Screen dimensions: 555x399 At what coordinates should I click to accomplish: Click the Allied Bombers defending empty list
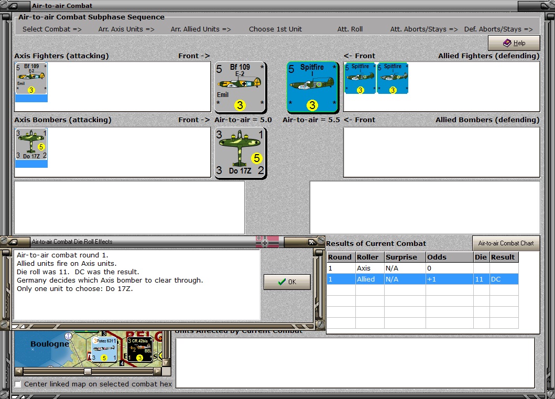tap(442, 152)
